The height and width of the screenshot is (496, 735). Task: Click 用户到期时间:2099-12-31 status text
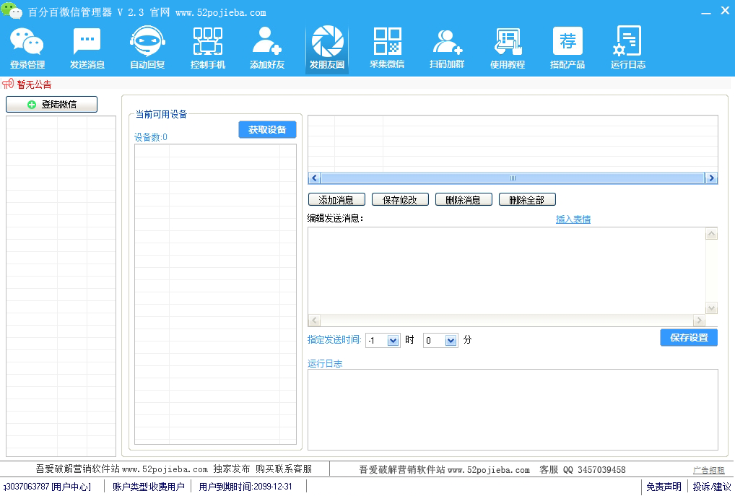[245, 487]
